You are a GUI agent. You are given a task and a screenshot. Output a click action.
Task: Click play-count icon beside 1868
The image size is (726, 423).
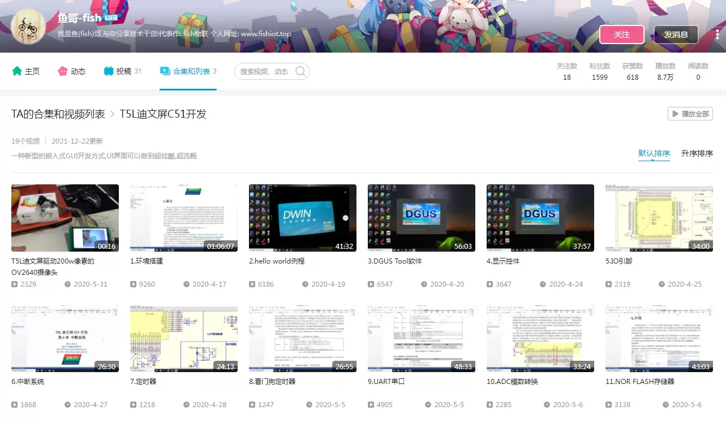tap(15, 405)
